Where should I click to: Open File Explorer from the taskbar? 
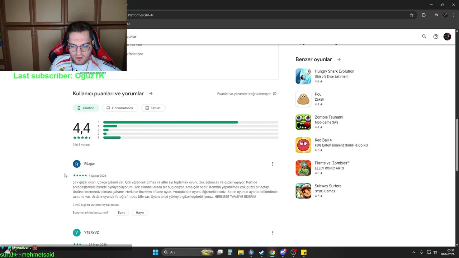click(x=241, y=252)
